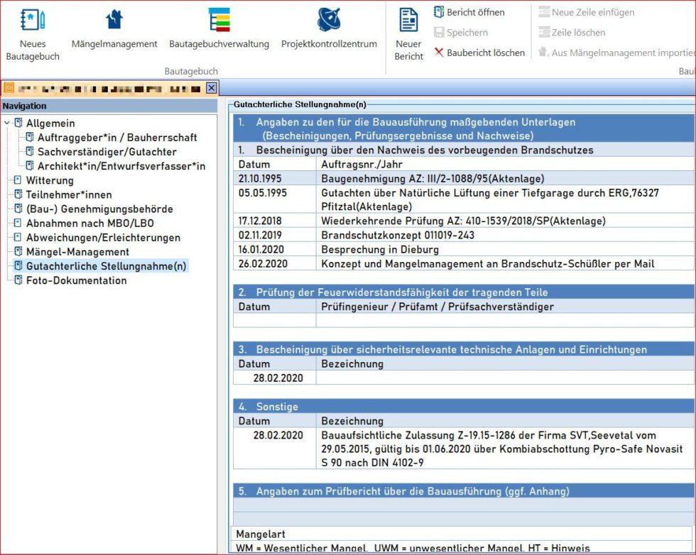Click the Neues Bautagebuch icon
696x555 pixels.
click(33, 20)
